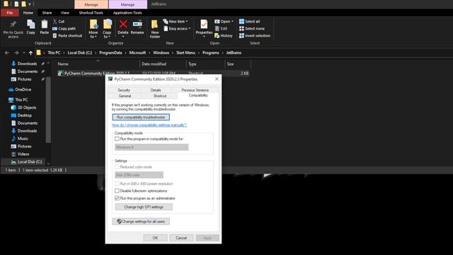Switch to the Security tab in Properties
Screen dimensions: 453x255
[x=124, y=90]
